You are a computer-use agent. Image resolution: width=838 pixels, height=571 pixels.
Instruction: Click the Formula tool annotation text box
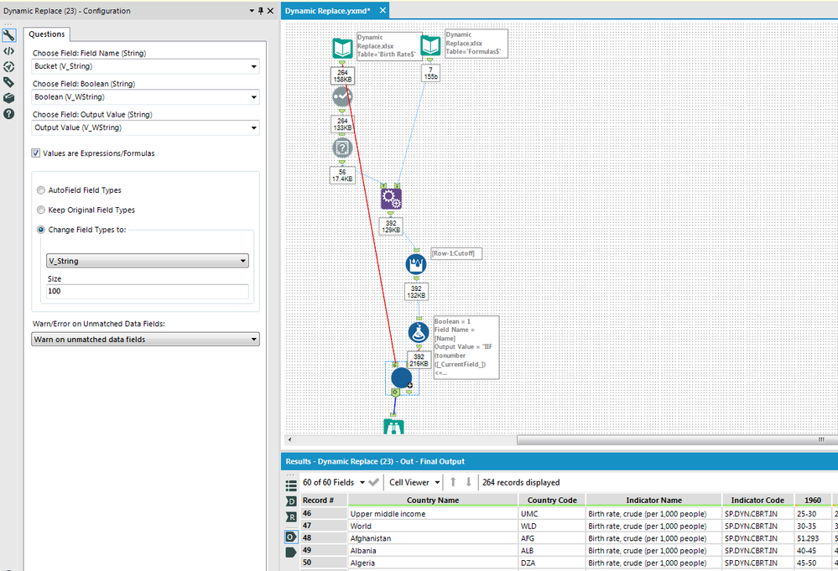click(466, 347)
